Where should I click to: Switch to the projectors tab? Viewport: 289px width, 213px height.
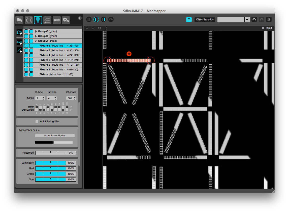coord(56,20)
